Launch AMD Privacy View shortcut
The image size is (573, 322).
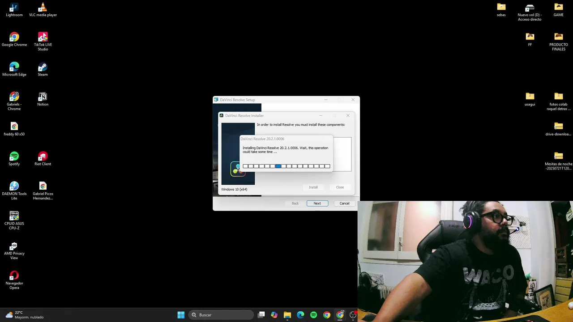pos(14,250)
